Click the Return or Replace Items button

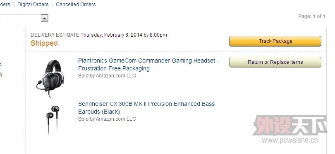pos(275,62)
